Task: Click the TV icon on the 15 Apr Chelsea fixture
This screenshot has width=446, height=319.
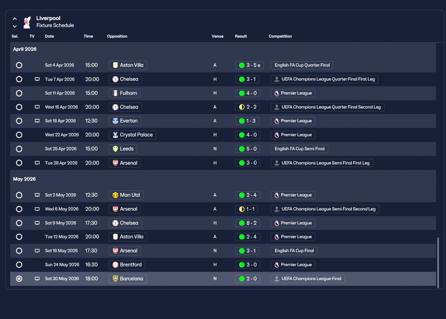Action: pos(37,107)
